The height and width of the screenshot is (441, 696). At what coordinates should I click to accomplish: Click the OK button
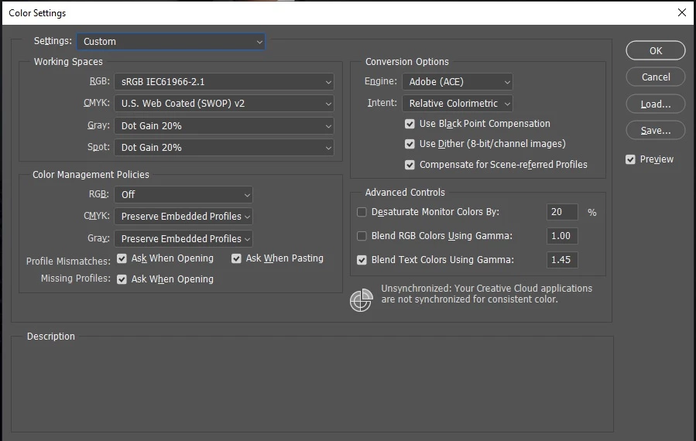656,50
